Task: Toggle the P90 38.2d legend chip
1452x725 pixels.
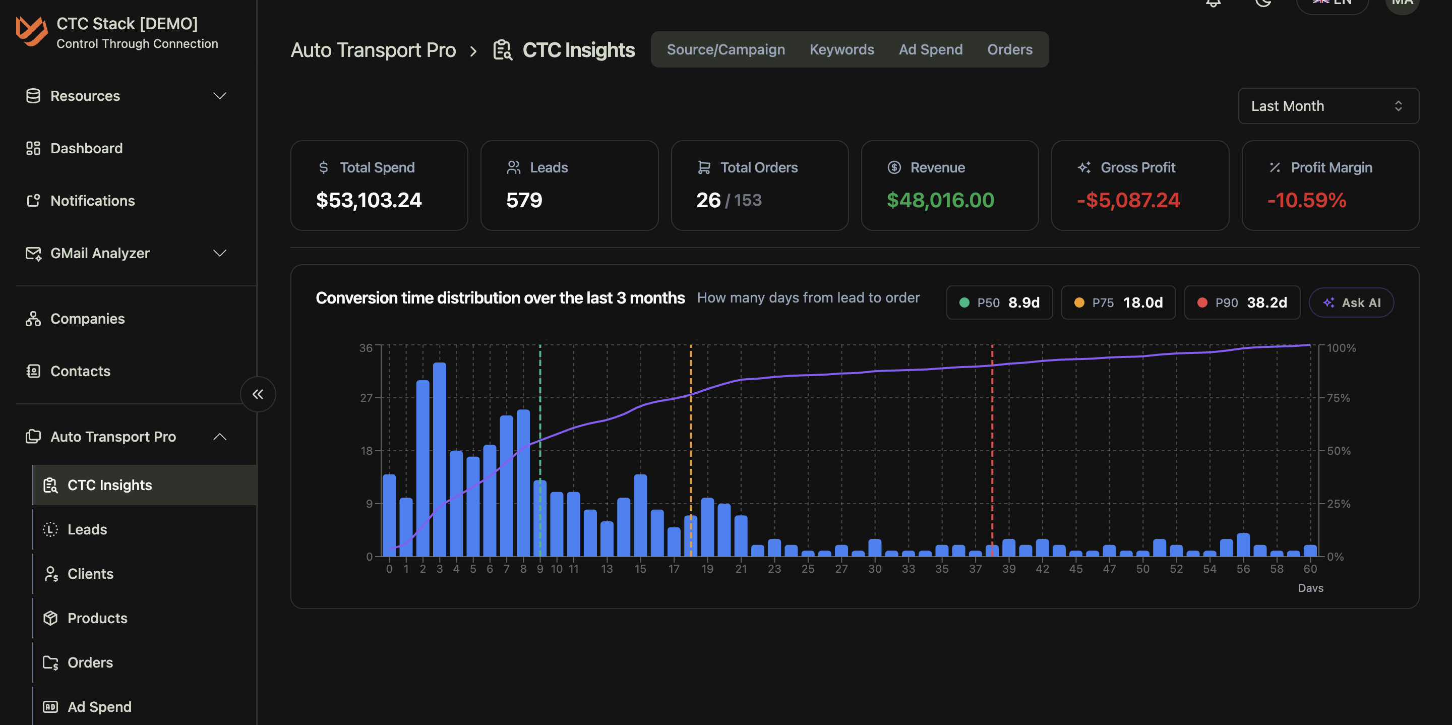Action: pyautogui.click(x=1242, y=302)
